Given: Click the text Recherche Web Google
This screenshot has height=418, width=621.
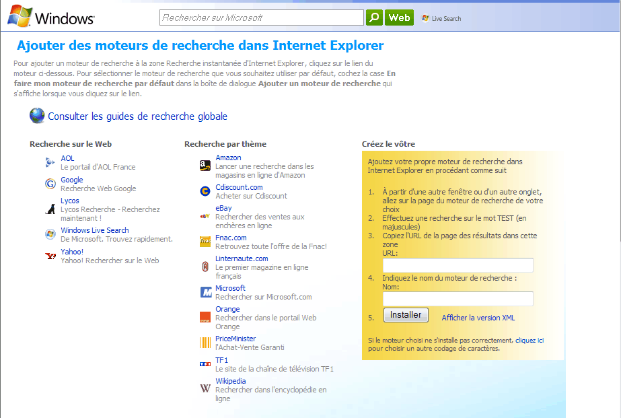Looking at the screenshot, I should point(98,188).
